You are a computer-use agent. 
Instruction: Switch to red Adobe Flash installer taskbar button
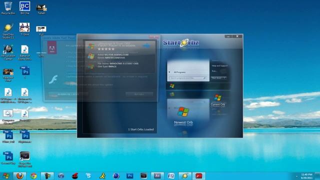tap(199, 175)
